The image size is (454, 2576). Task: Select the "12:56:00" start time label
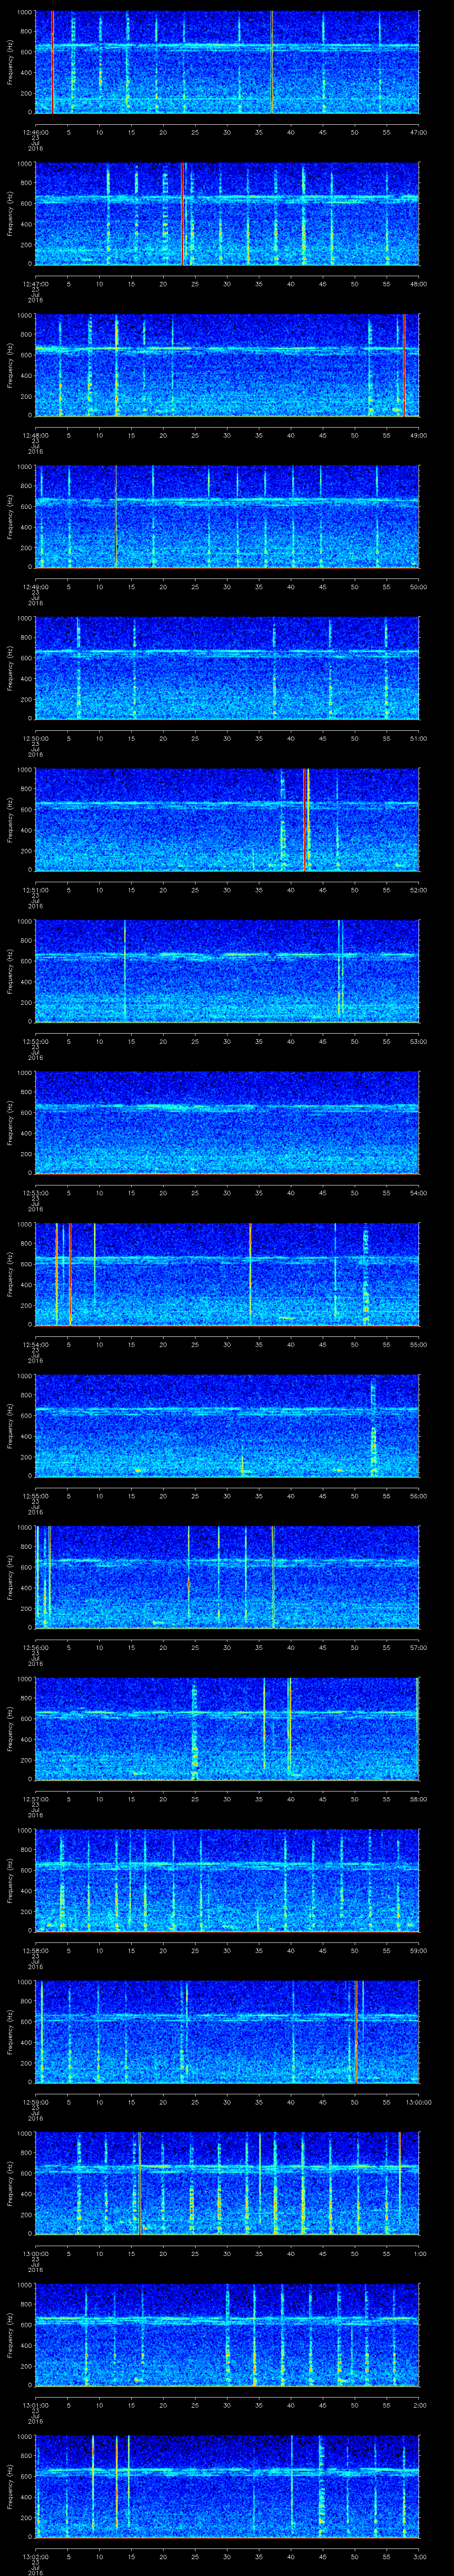36,1648
